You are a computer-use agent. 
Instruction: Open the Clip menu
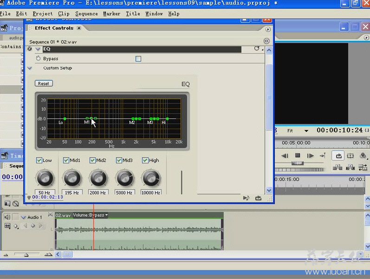[64, 13]
